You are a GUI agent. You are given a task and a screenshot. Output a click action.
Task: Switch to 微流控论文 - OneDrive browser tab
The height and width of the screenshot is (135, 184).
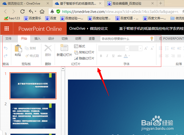(x=24, y=4)
